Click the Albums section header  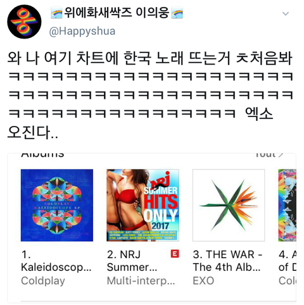coord(42,155)
